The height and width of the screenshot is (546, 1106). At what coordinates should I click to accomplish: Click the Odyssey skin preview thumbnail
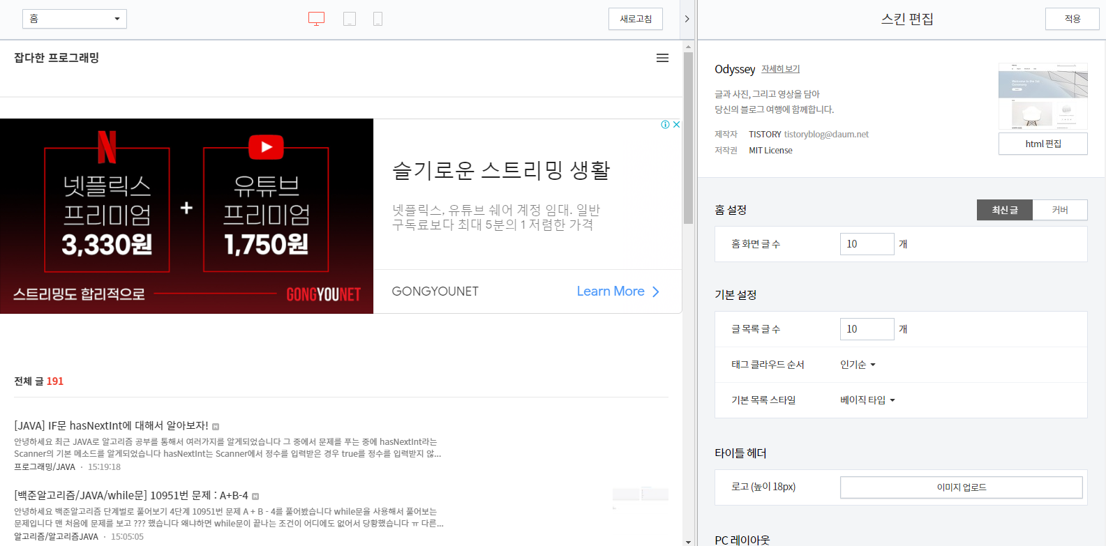click(x=1043, y=97)
